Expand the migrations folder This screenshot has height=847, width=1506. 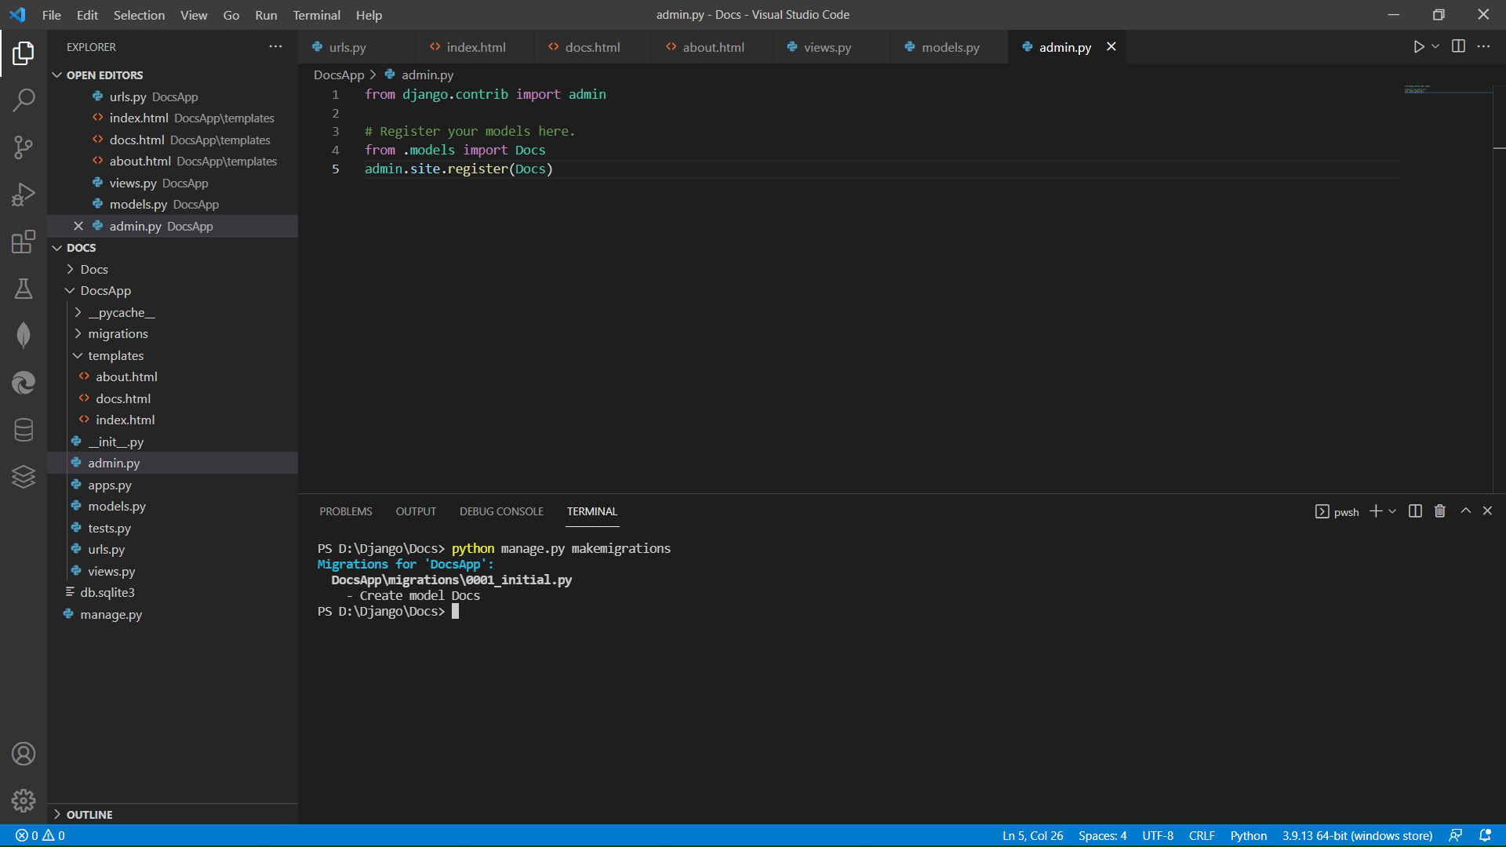pos(118,334)
